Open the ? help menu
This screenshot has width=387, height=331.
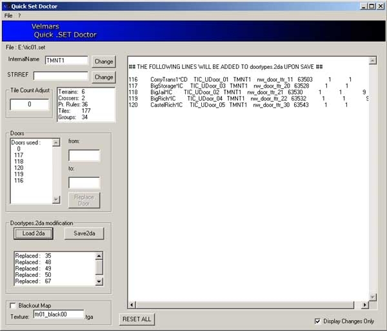click(x=19, y=15)
